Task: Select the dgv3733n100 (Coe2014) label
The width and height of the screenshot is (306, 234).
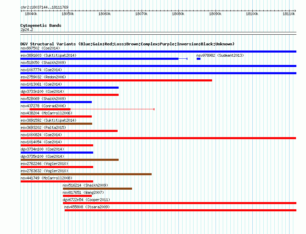Action: click(x=42, y=91)
